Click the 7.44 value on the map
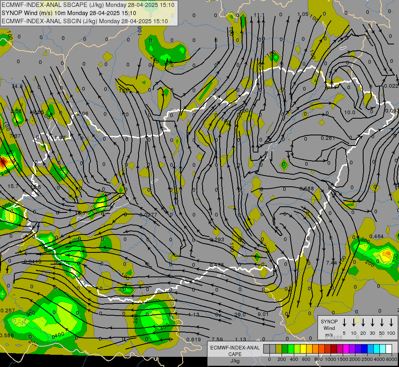This screenshot has height=367, width=399. tap(331, 263)
